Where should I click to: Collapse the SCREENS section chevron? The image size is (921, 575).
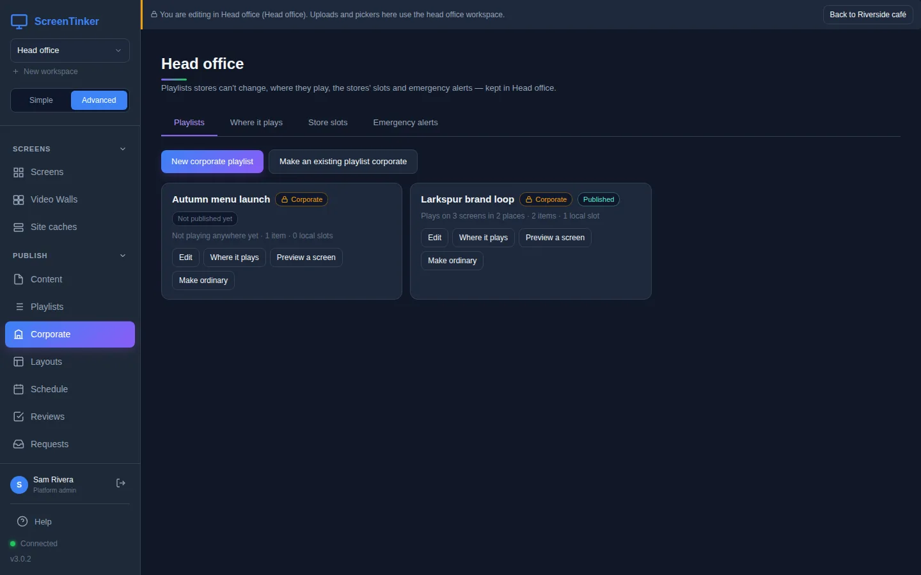123,149
